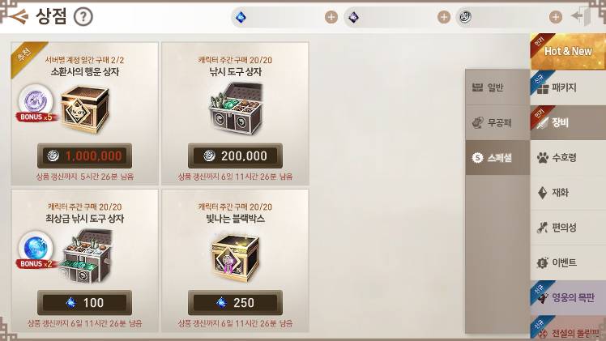This screenshot has width=606, height=341.
Task: Select the 장비 category
Action: pyautogui.click(x=568, y=123)
